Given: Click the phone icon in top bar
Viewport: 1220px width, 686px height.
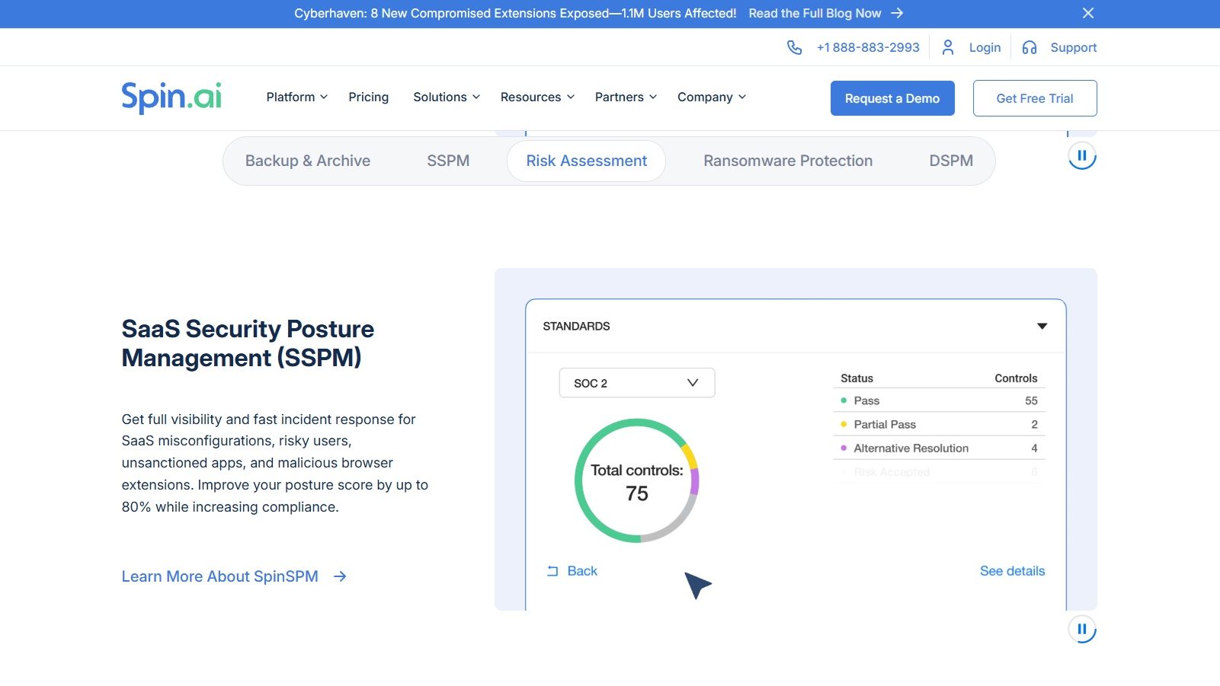Looking at the screenshot, I should [x=794, y=47].
